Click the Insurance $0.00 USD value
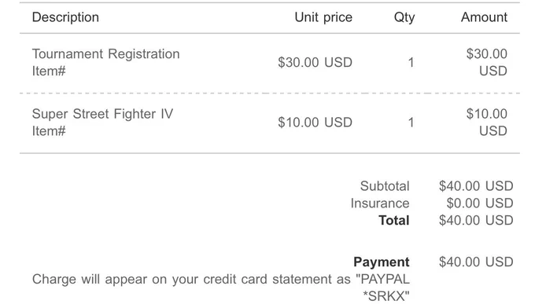Screen dimensions: 535x304 point(480,203)
